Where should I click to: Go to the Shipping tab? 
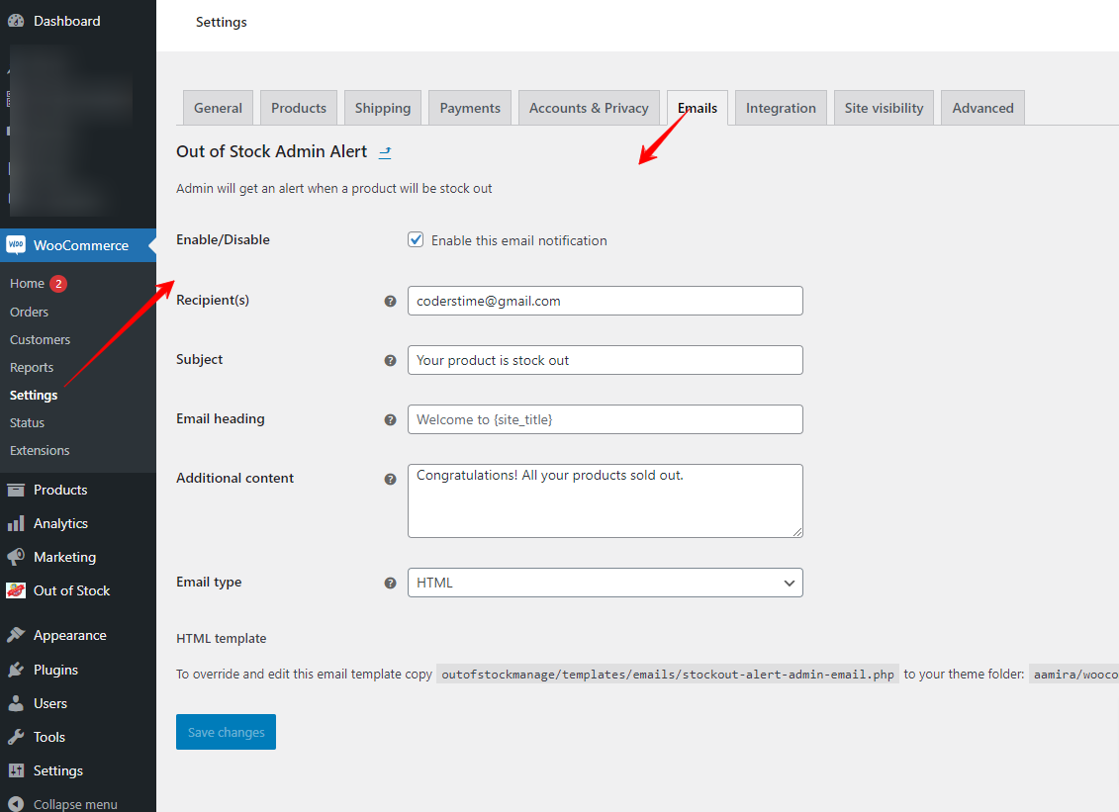(x=383, y=108)
